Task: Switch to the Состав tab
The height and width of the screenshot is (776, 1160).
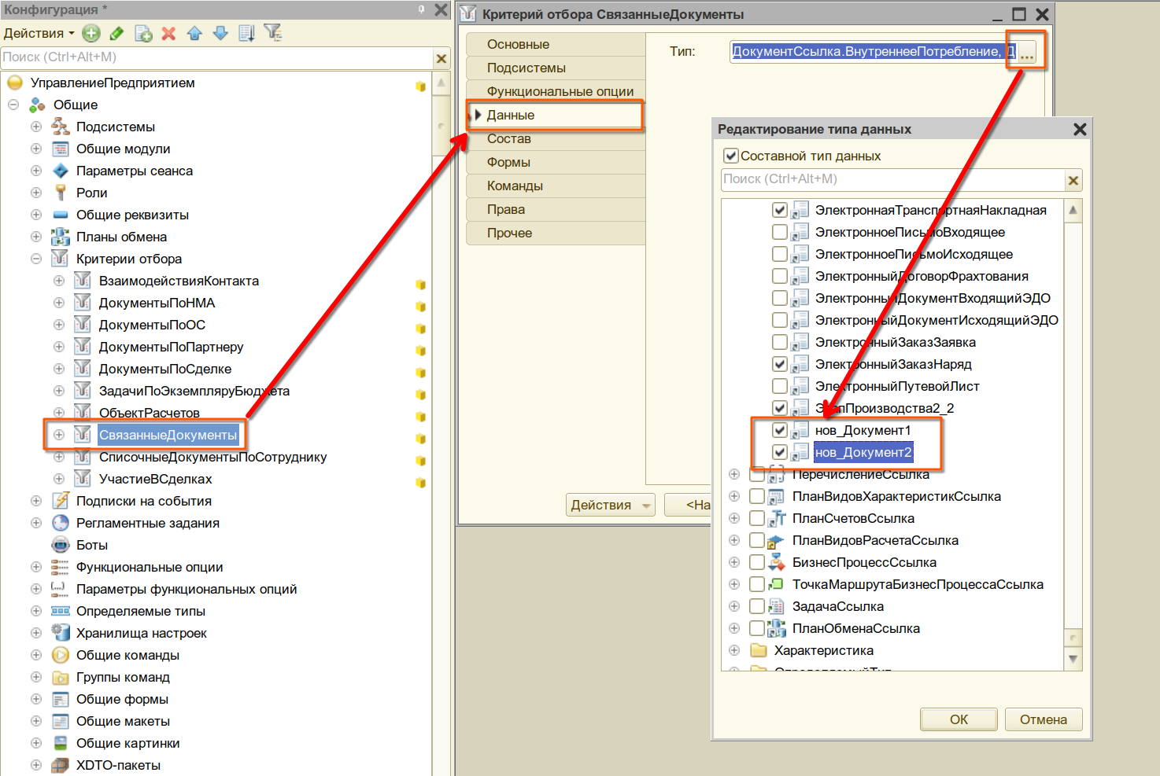Action: 556,138
